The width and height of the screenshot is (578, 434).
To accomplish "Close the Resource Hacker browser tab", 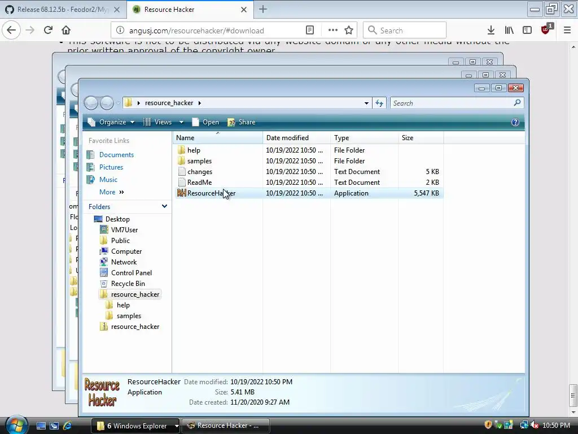I will (244, 10).
